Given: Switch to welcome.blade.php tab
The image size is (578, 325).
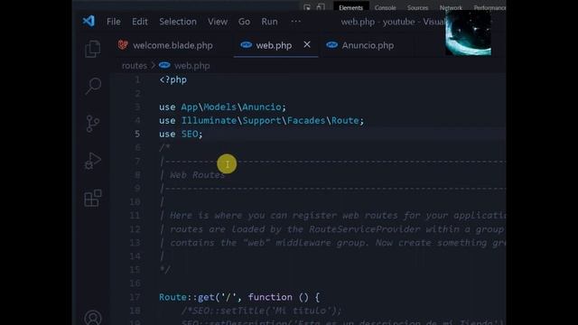Looking at the screenshot, I should 165,45.
